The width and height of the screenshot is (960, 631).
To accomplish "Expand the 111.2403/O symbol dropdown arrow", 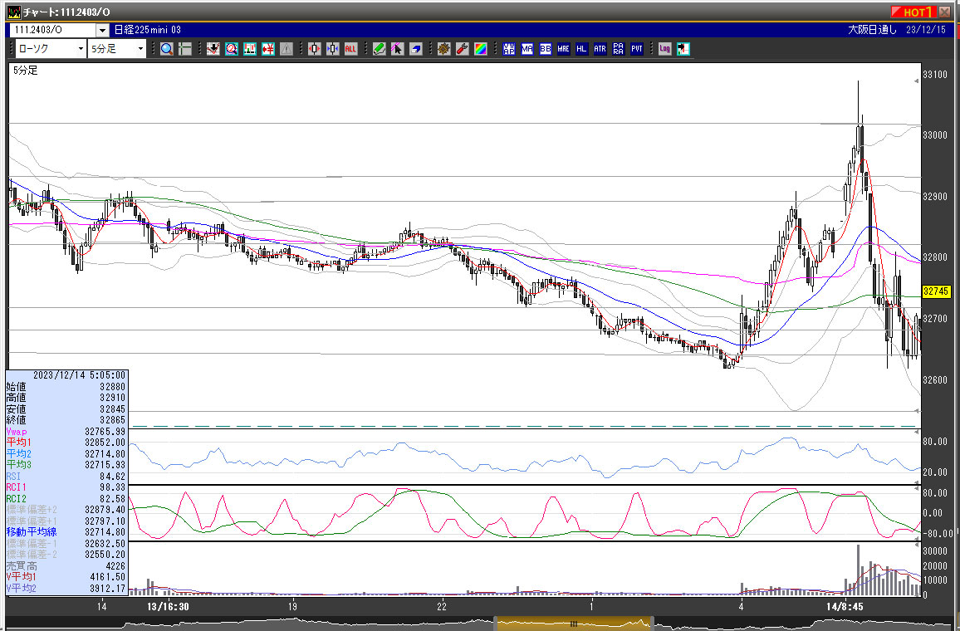I will pos(102,30).
